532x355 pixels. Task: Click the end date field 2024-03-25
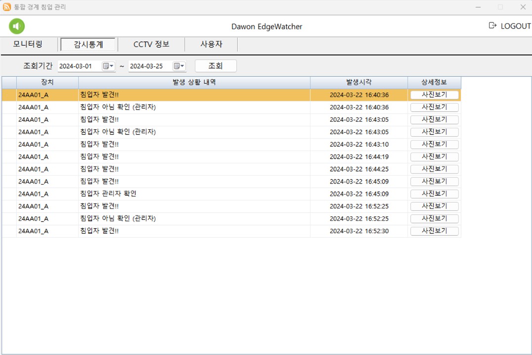pyautogui.click(x=149, y=66)
